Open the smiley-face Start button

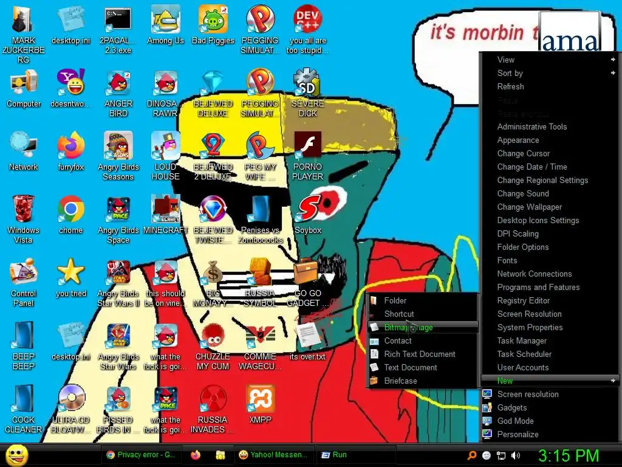16,455
